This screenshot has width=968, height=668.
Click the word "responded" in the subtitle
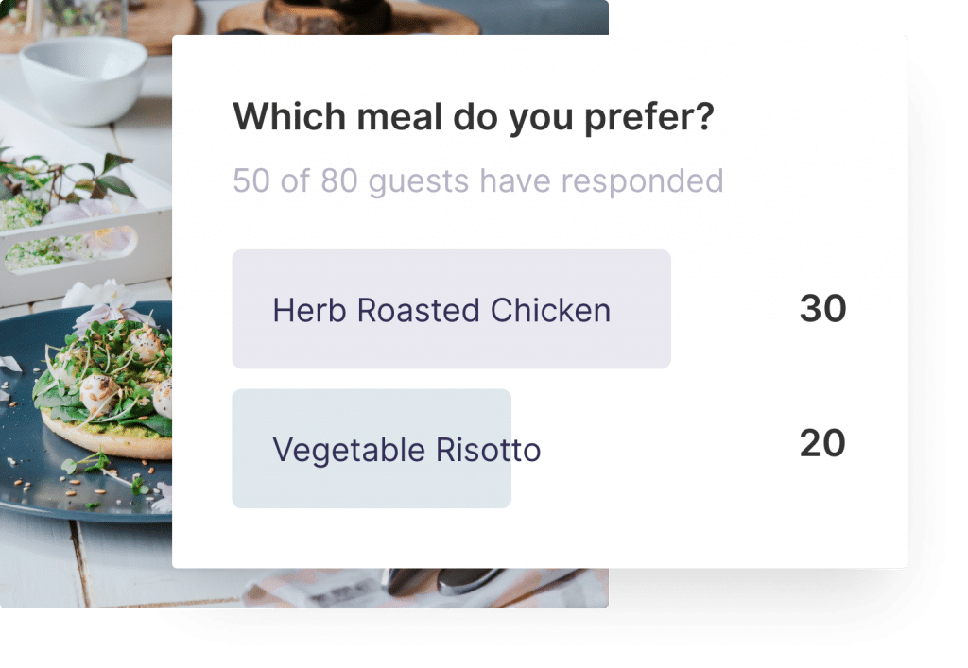coord(649,180)
